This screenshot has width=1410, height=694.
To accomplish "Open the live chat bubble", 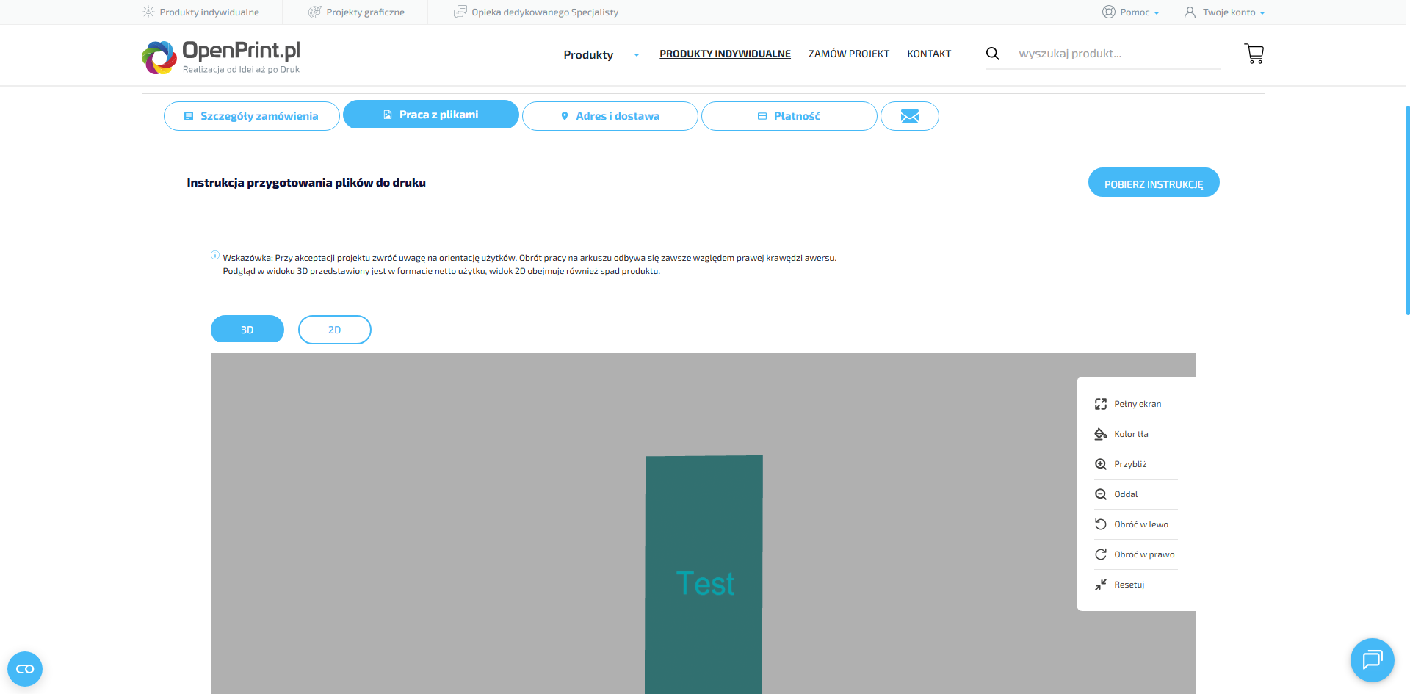I will click(1371, 659).
